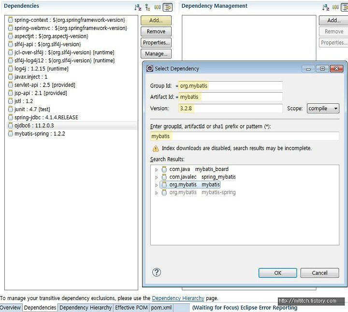Toggle the filter icon in Dependencies toolbar

pyautogui.click(x=168, y=7)
